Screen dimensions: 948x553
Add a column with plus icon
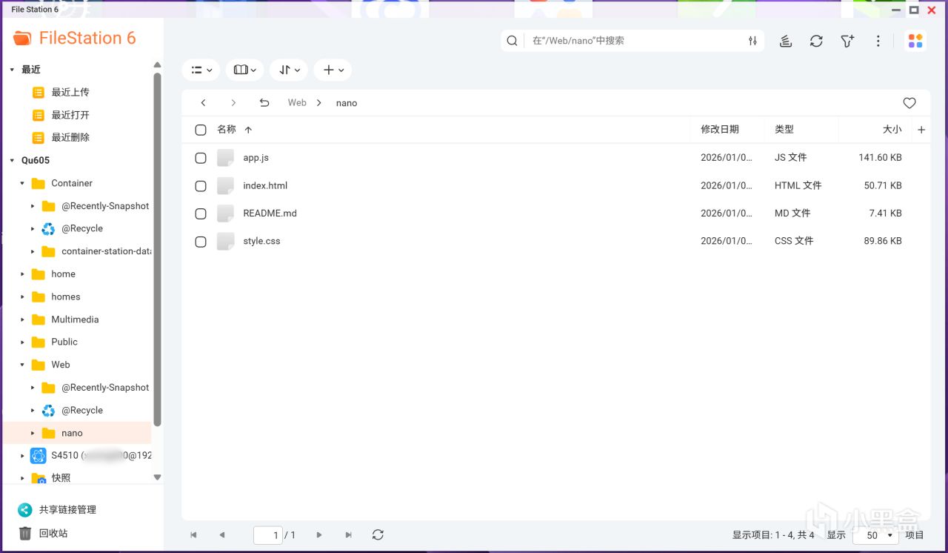pyautogui.click(x=921, y=130)
